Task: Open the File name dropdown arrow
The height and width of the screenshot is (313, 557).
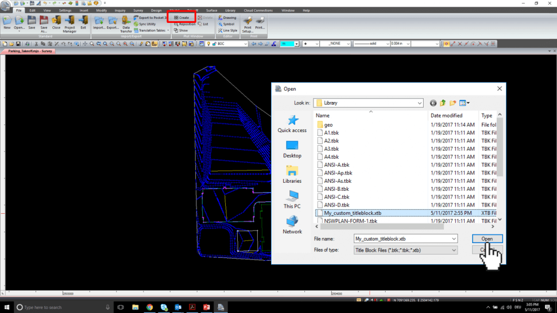Action: point(454,239)
